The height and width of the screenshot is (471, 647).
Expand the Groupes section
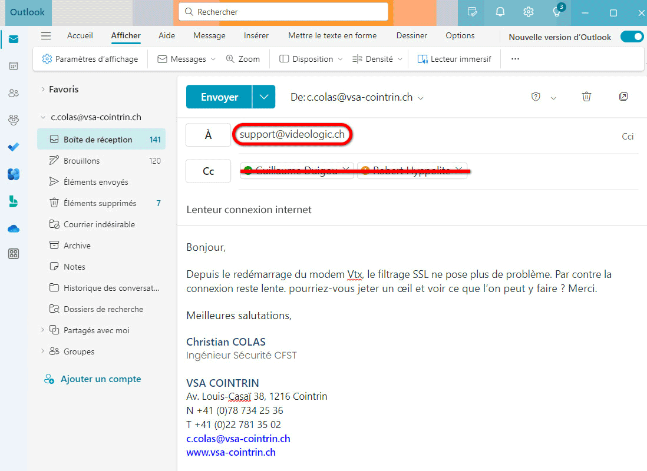[x=42, y=351]
